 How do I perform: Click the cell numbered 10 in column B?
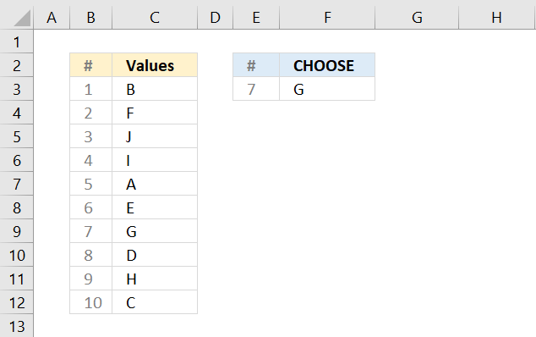(91, 302)
